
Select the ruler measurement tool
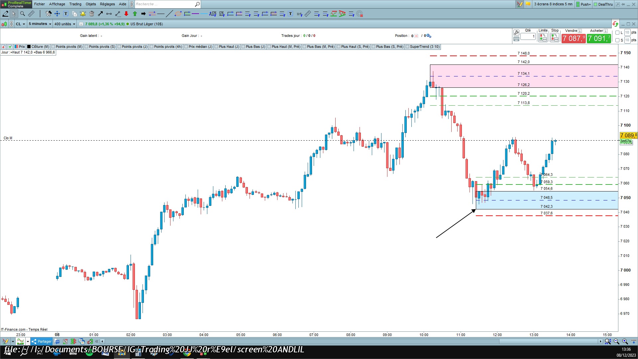pyautogui.click(x=31, y=14)
